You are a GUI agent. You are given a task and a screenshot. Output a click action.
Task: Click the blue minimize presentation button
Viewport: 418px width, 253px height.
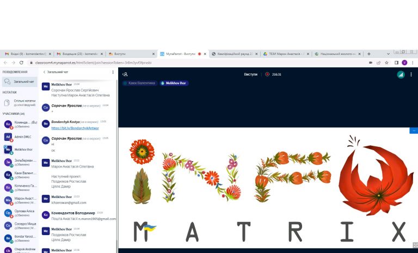(414, 131)
